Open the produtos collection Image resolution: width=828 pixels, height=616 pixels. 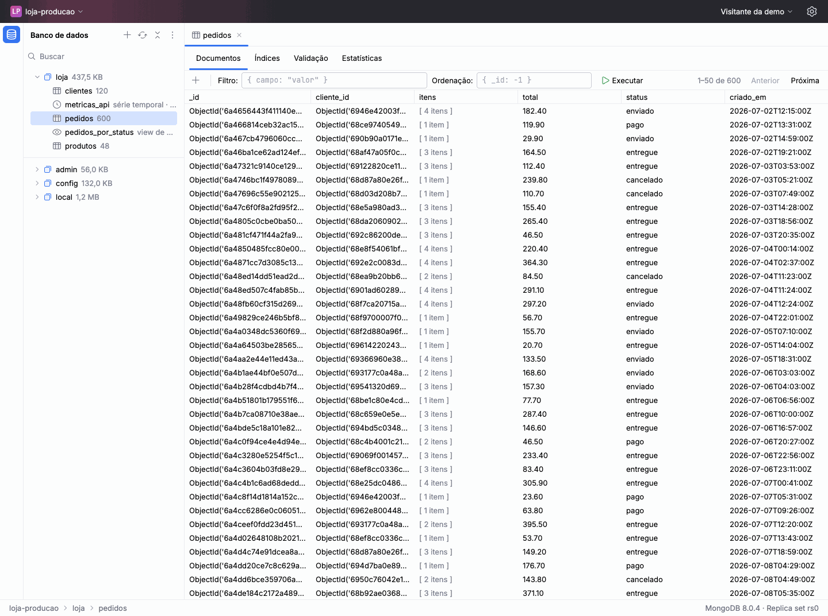[x=103, y=146]
